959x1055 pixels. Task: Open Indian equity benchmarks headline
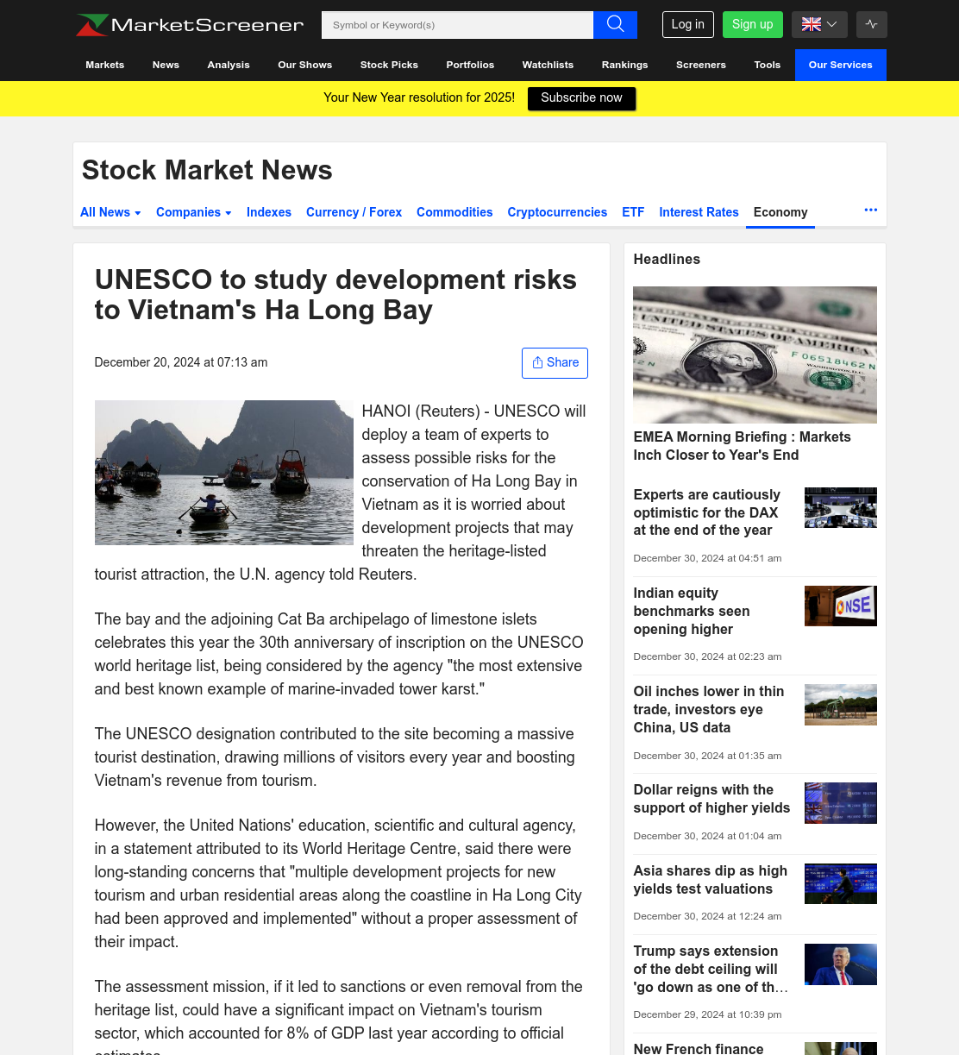(x=692, y=611)
